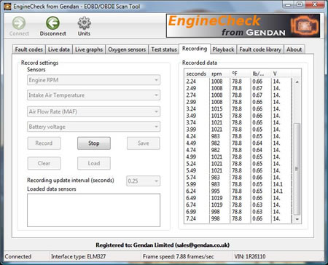The height and width of the screenshot is (265, 328).
Task: Switch to the Fault codes tab
Action: (x=28, y=50)
